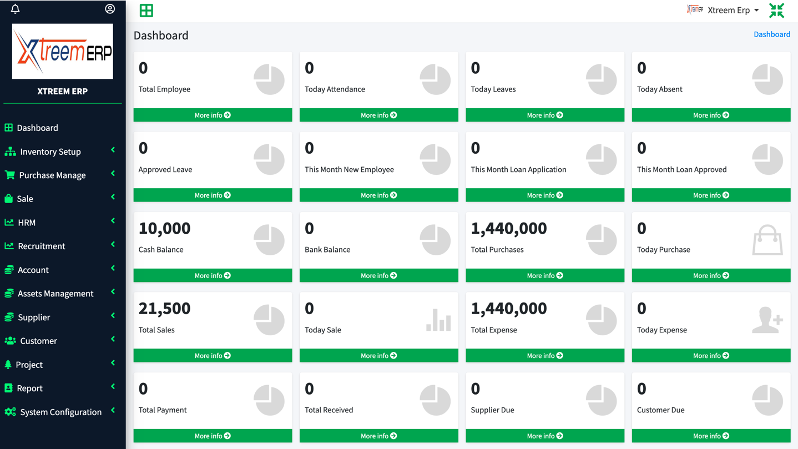Click the exit fullscreen arrows icon
Image resolution: width=798 pixels, height=449 pixels.
coord(776,11)
